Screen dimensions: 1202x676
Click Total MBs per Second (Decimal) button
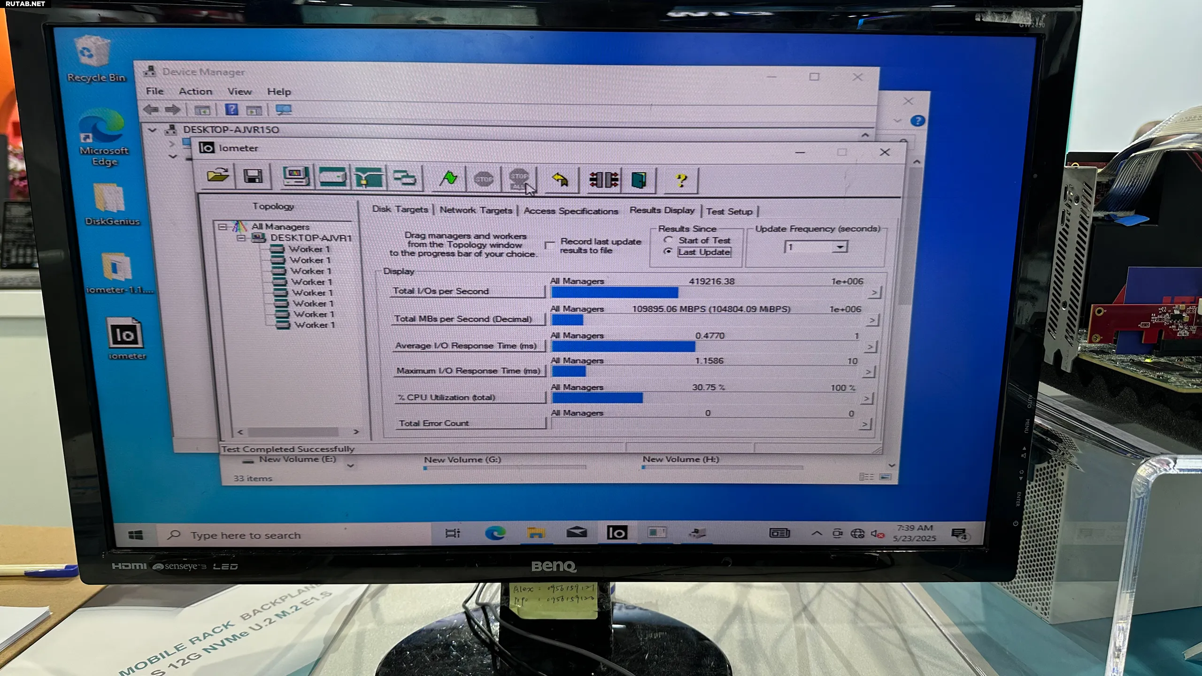[469, 319]
